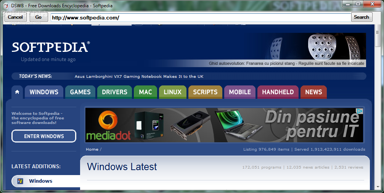Viewport: 384px width, 193px height.
Task: Click the Home breadcrumb link
Action: (92, 150)
